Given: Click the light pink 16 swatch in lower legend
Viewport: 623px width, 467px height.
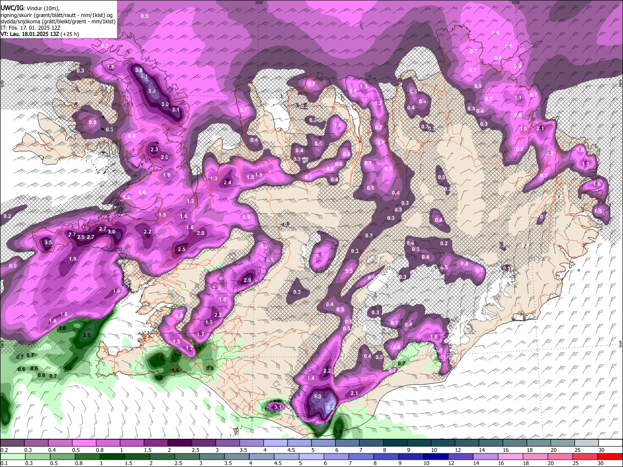Looking at the screenshot, I should pyautogui.click(x=510, y=457).
